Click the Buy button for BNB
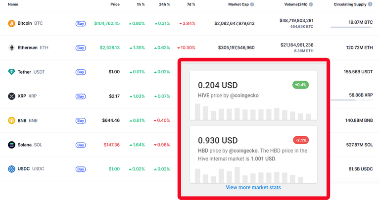Image resolution: width=380 pixels, height=214 pixels. pyautogui.click(x=81, y=120)
